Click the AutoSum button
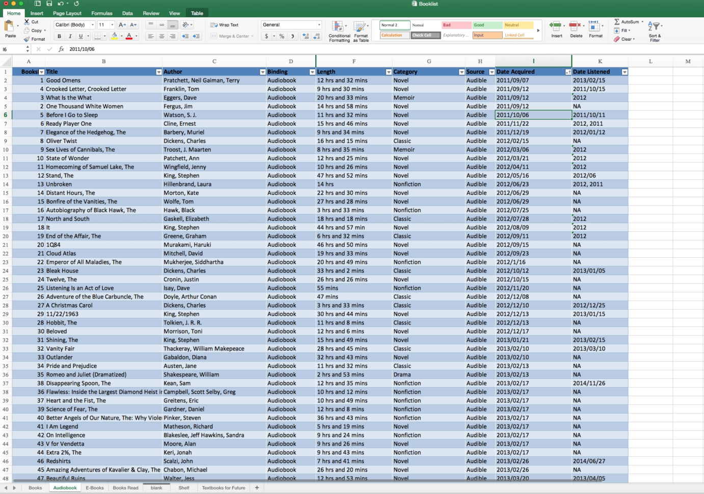 628,22
